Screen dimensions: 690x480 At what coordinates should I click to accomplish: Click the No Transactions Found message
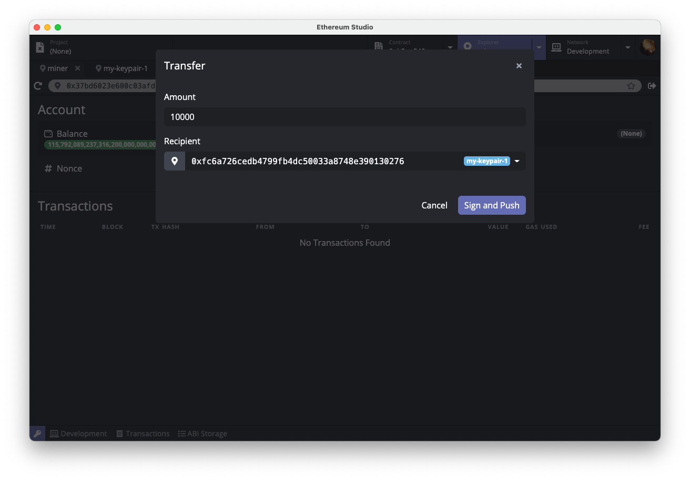[x=345, y=243]
